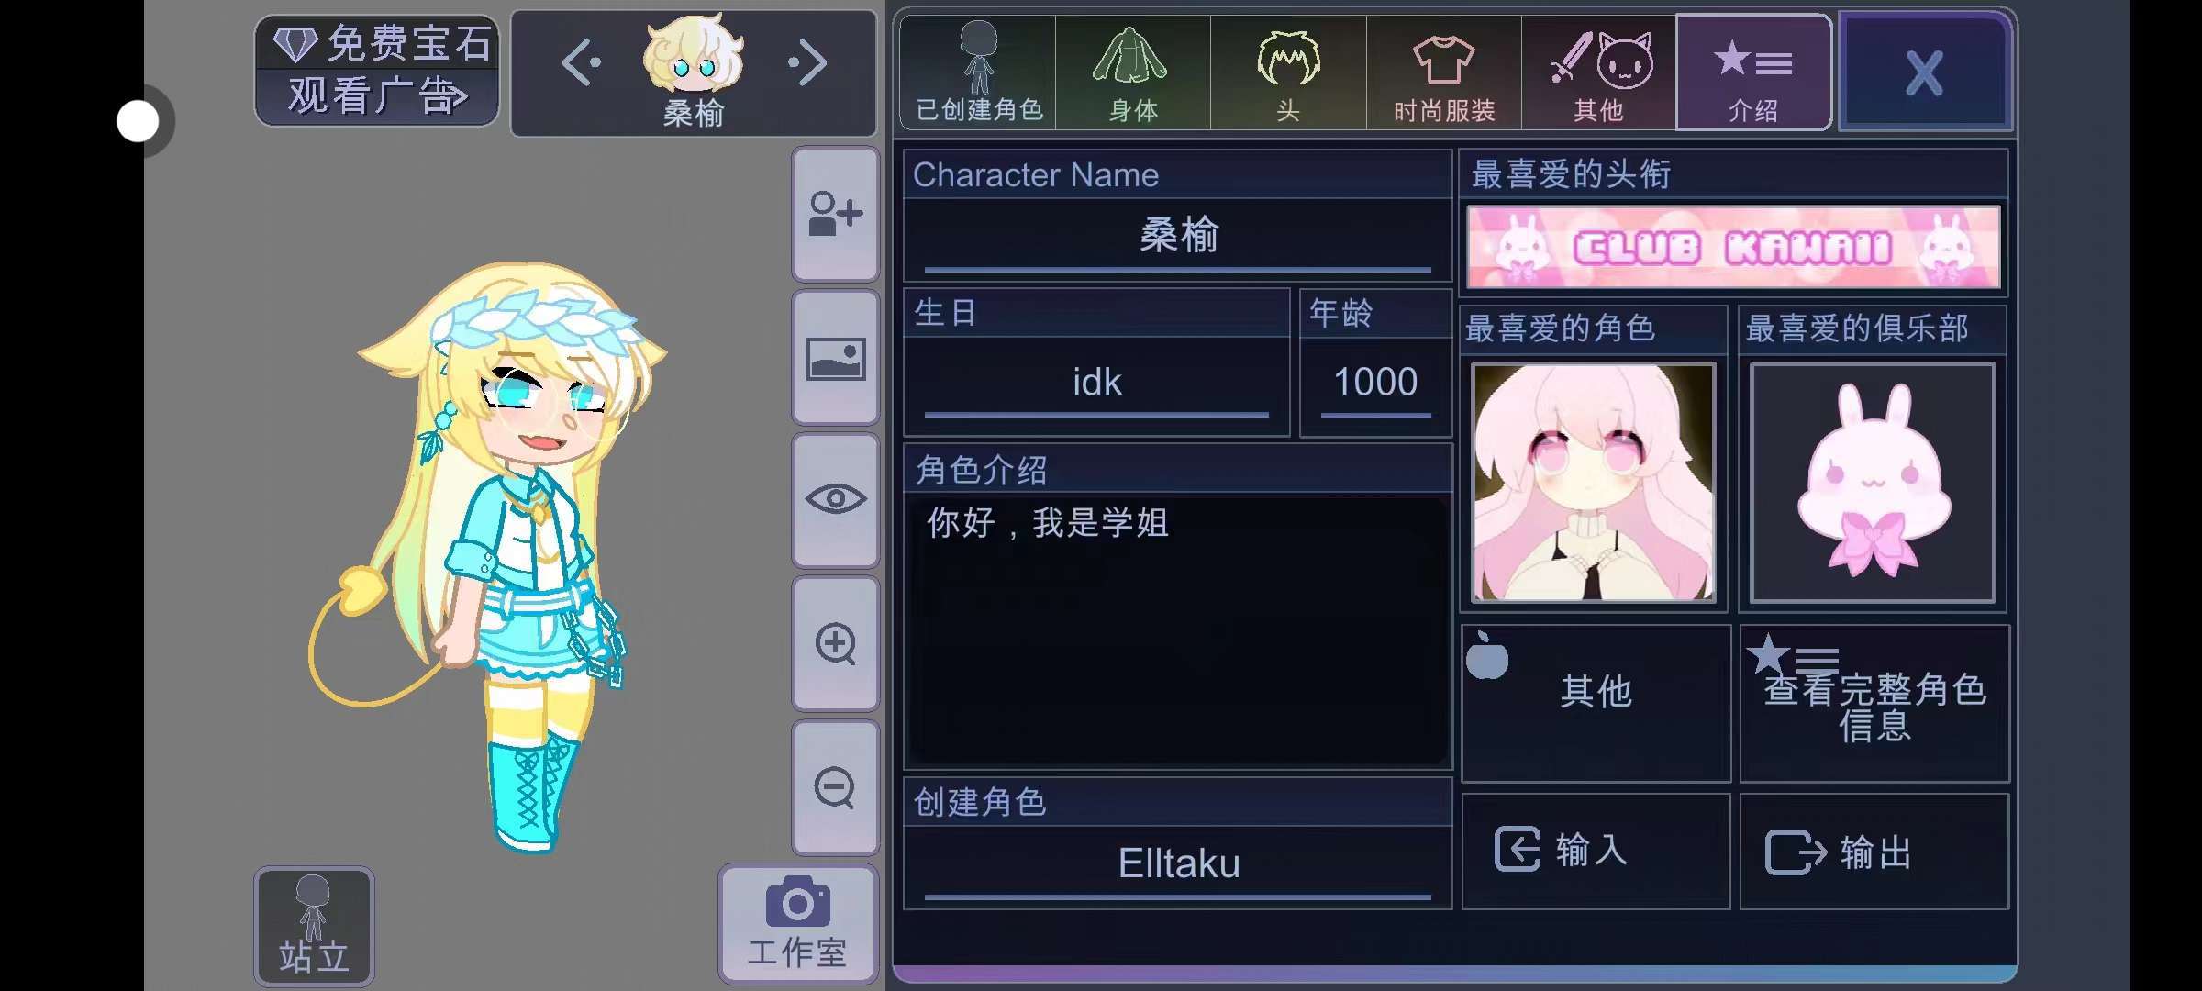Viewport: 2202px width, 991px height.
Task: Switch to next character with right arrow
Action: tap(807, 63)
